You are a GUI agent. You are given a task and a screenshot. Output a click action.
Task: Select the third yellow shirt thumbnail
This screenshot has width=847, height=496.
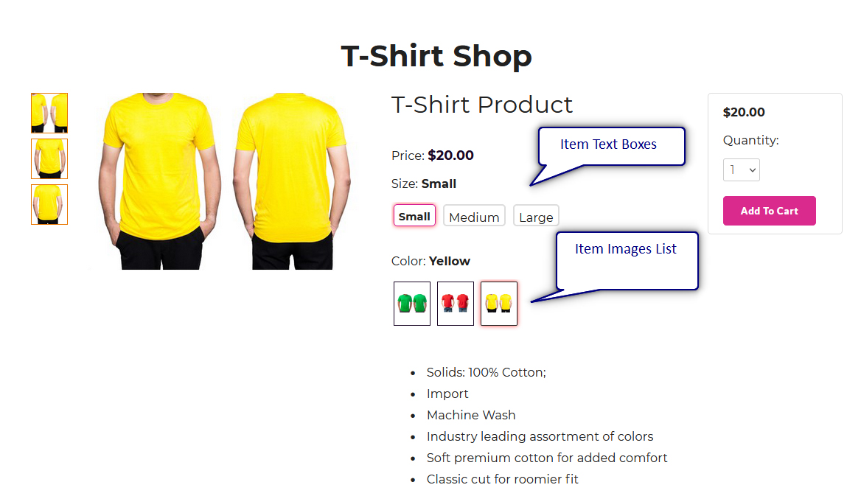49,204
